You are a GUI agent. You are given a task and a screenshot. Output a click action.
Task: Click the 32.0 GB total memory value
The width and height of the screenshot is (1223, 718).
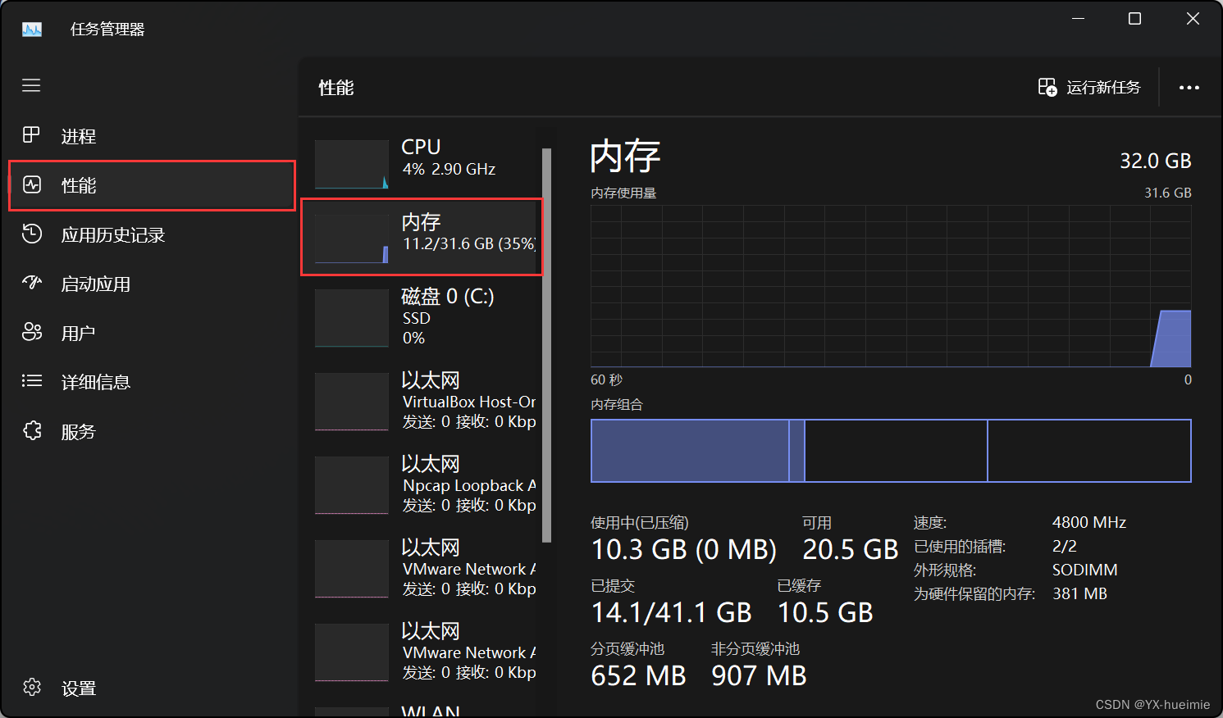click(x=1155, y=161)
